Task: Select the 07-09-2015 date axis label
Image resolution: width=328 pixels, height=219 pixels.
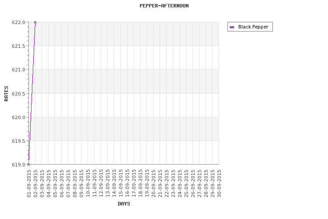Action: 68,184
